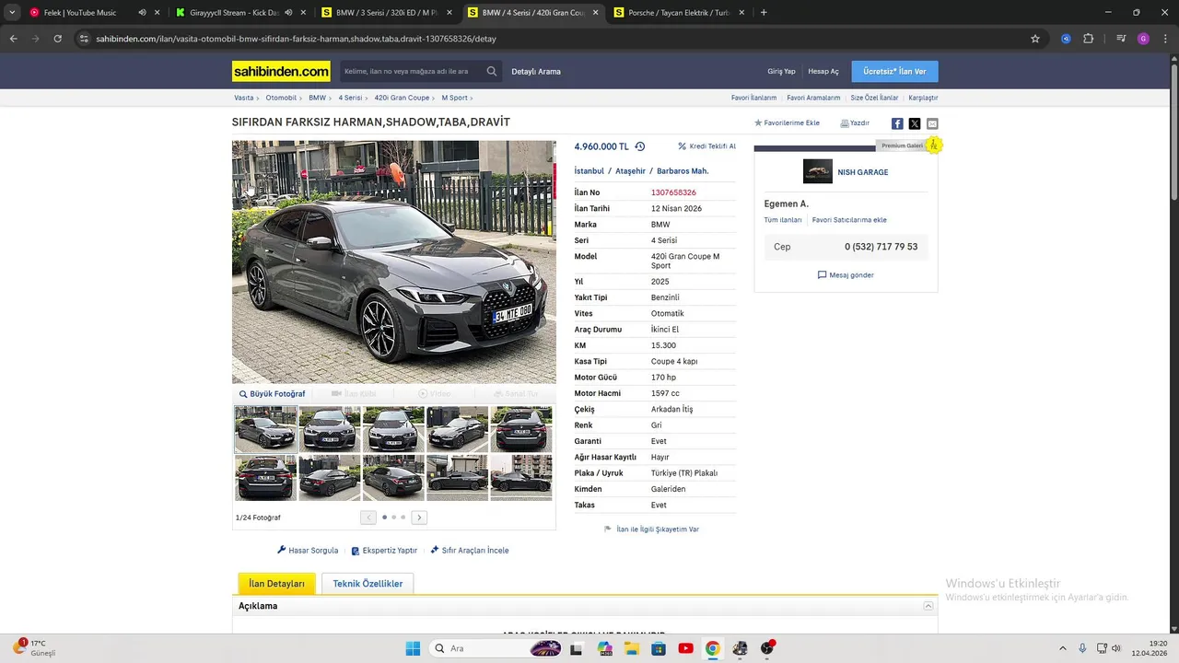Open the tab search dropdown arrow
Viewport: 1179px width, 663px height.
coord(12,13)
